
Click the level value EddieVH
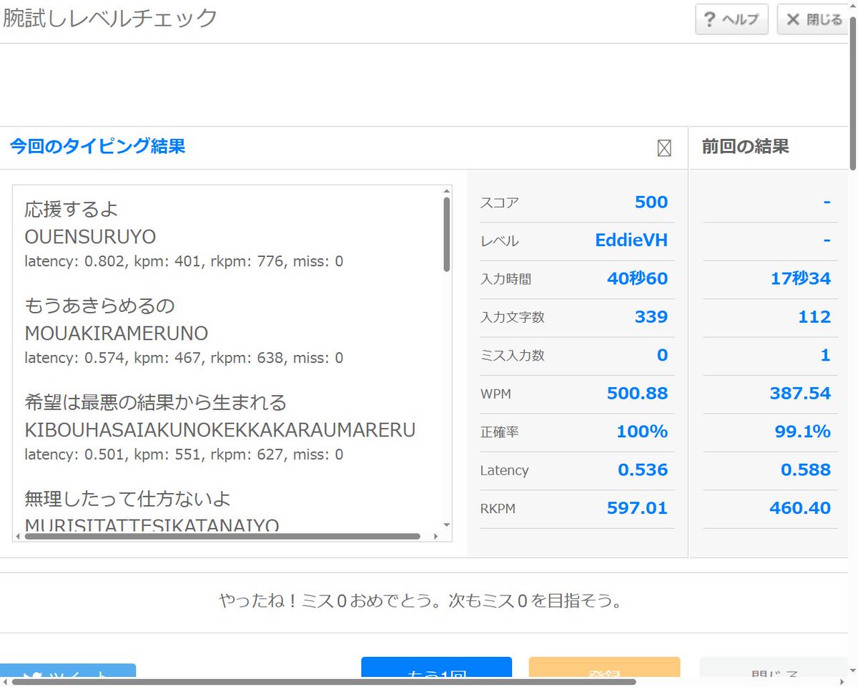[631, 240]
